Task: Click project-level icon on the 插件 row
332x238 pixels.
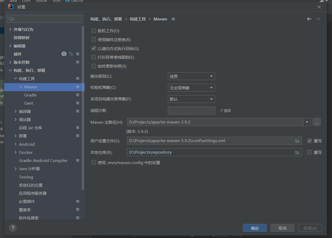Action: click(78, 54)
